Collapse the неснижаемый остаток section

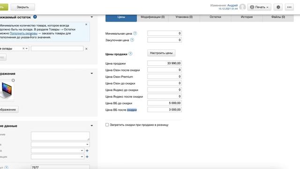click(92, 17)
